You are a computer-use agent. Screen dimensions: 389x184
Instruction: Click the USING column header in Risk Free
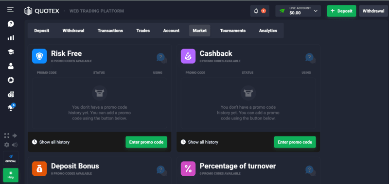point(158,73)
